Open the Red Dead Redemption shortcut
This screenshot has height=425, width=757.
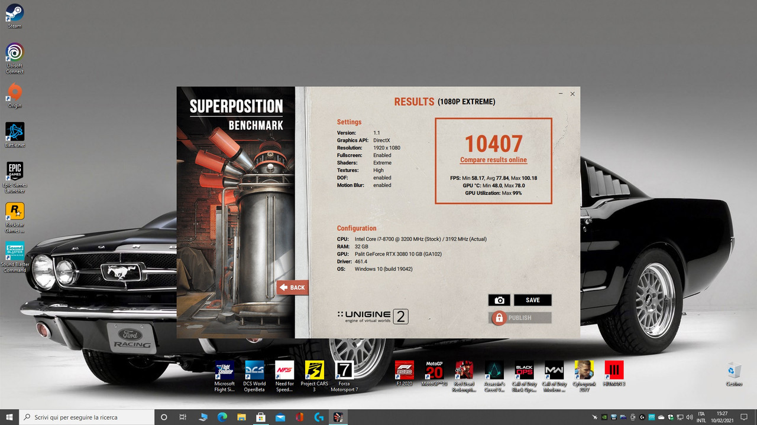coord(464,377)
